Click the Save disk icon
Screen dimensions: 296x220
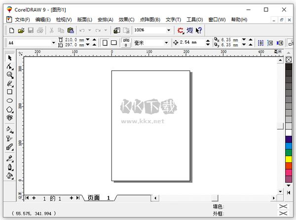click(x=31, y=31)
